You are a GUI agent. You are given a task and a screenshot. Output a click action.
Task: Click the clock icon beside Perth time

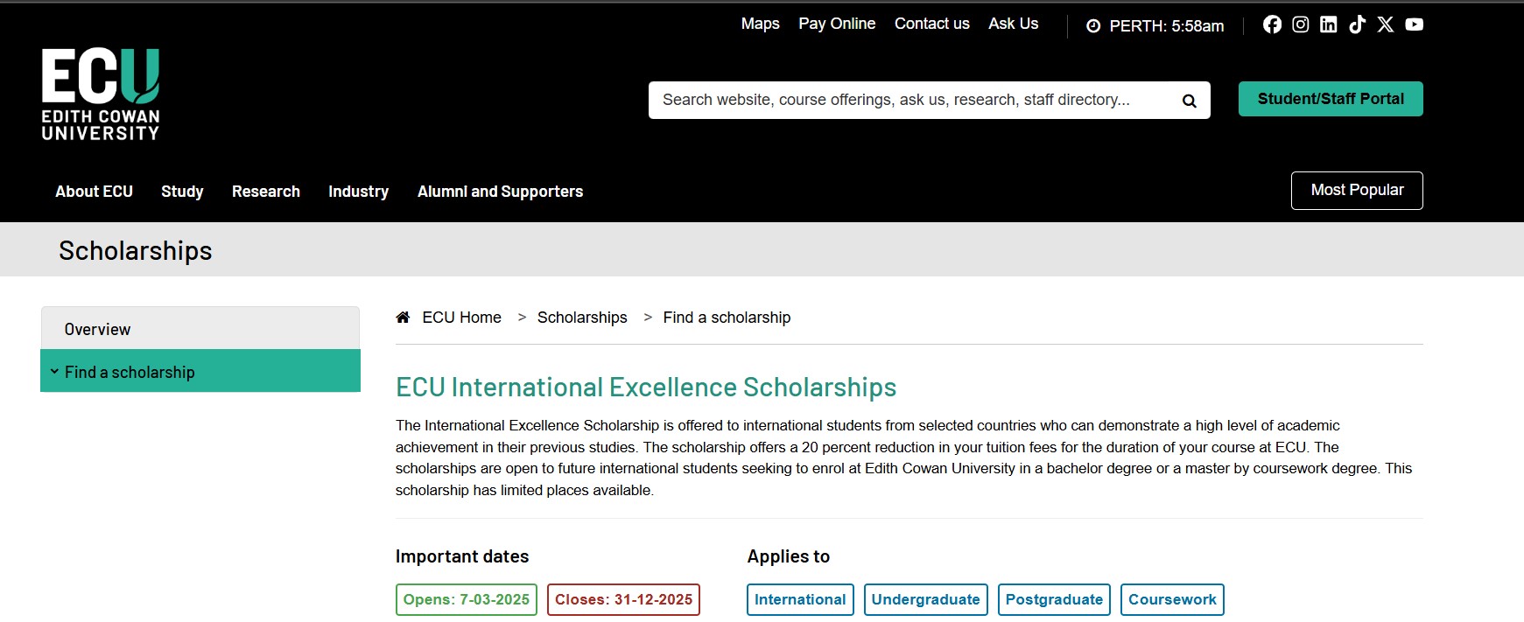[x=1093, y=26]
